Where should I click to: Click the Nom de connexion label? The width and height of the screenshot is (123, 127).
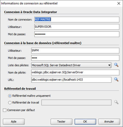tap(20, 19)
